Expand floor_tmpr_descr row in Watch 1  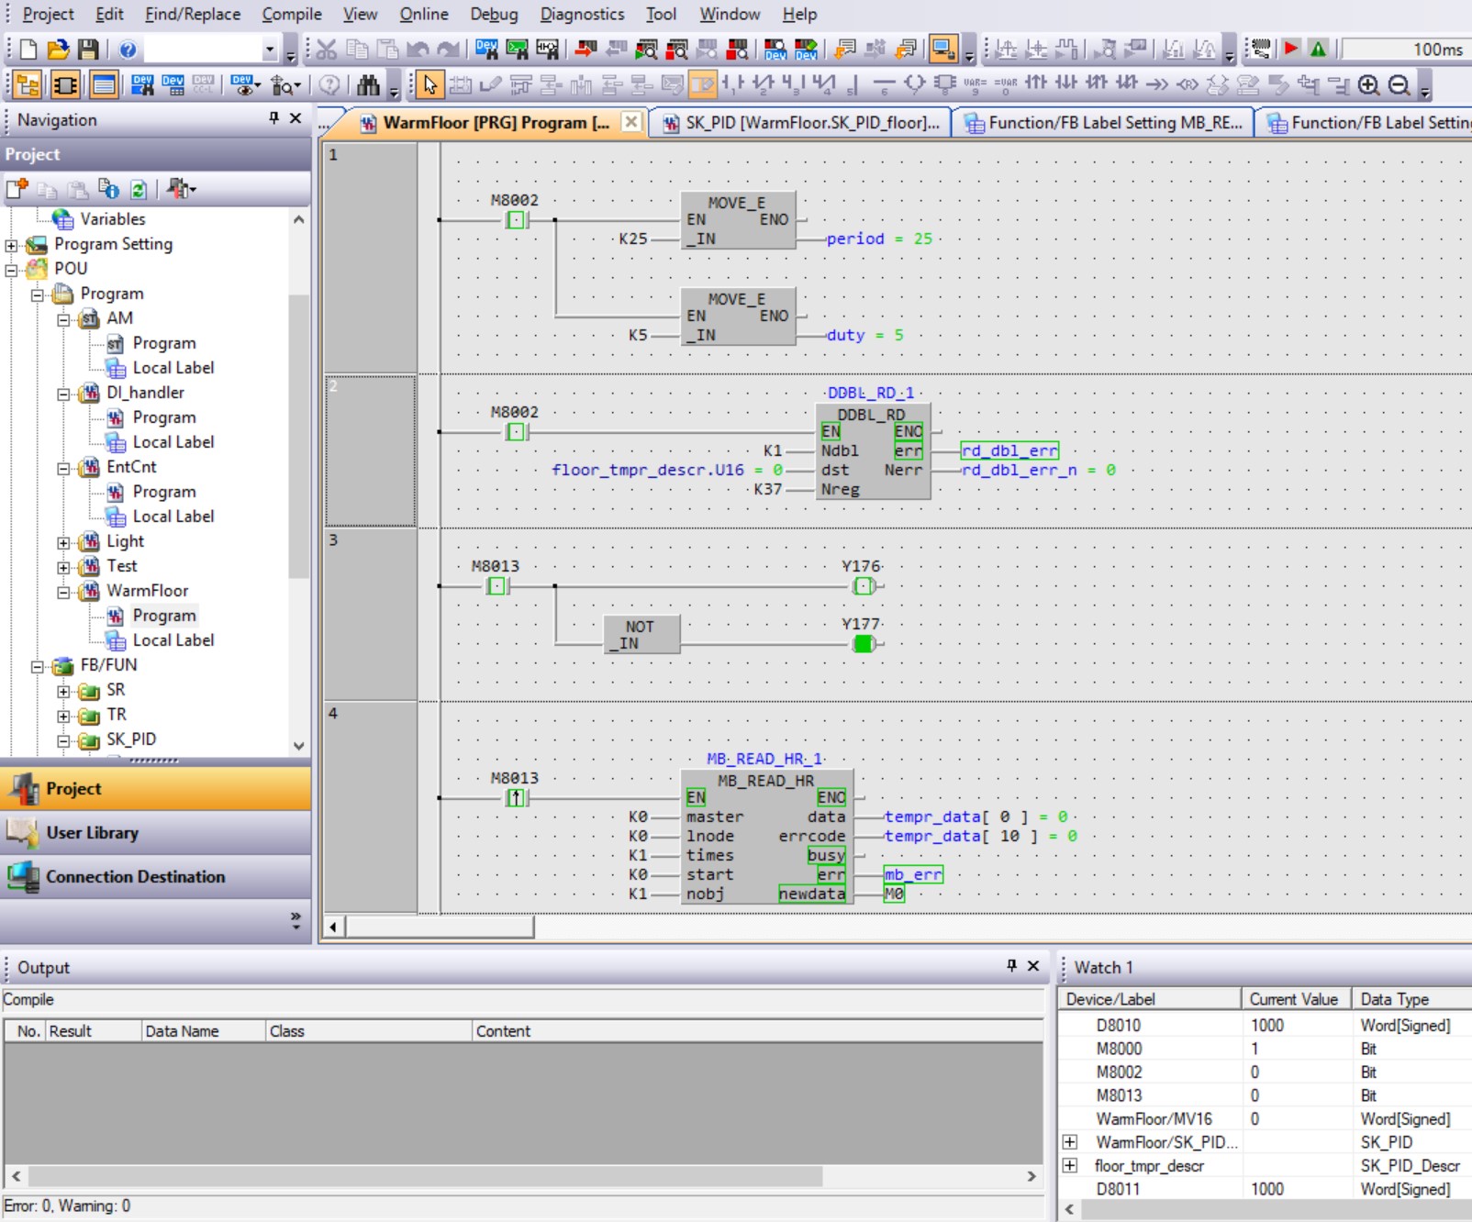pos(1070,1165)
